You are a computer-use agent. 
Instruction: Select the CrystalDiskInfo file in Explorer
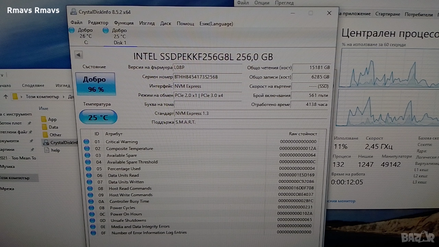pos(46,142)
